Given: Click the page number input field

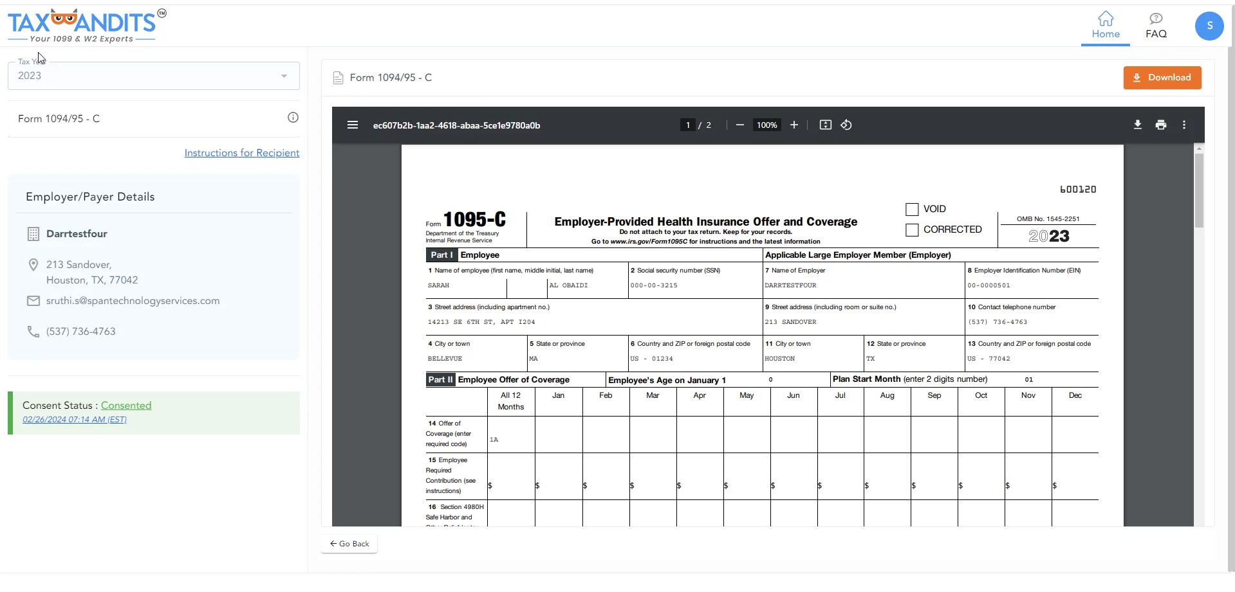Looking at the screenshot, I should click(686, 125).
